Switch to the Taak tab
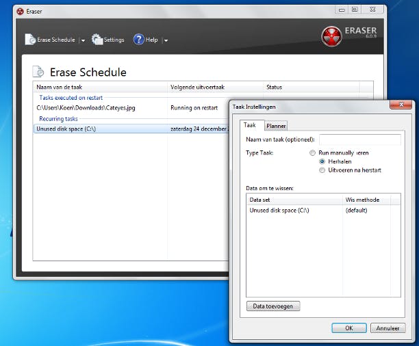This screenshot has width=419, height=346. point(250,125)
